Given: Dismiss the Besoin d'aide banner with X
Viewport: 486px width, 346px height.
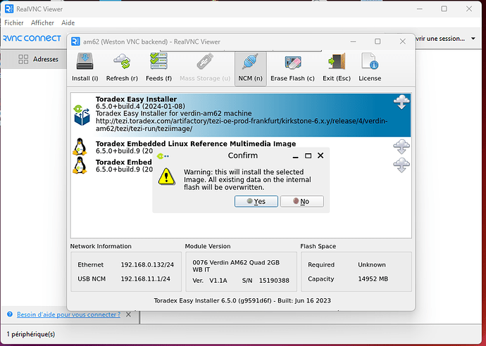Looking at the screenshot, I should coord(129,314).
